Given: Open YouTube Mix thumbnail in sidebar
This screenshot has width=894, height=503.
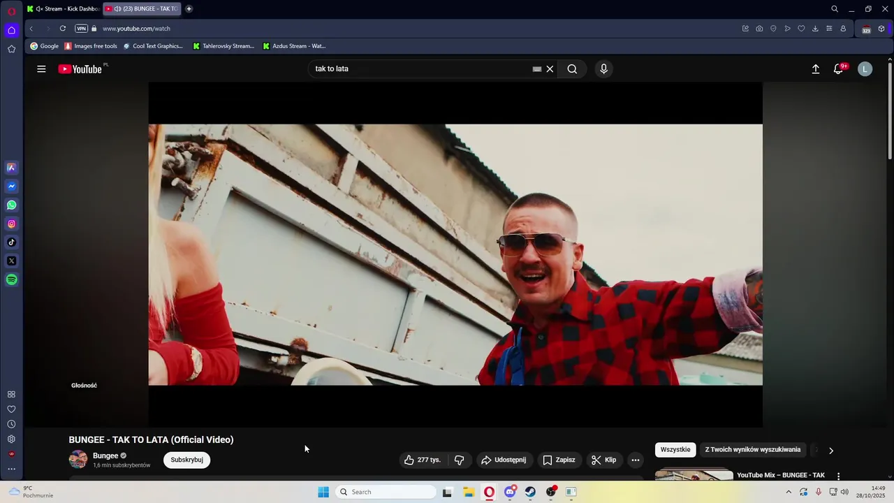Looking at the screenshot, I should point(694,475).
